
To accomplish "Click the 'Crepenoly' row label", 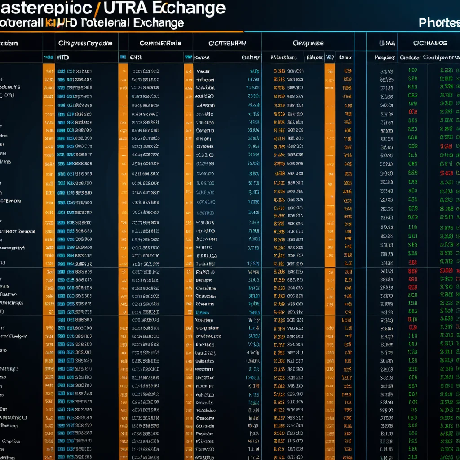I will [11, 201].
